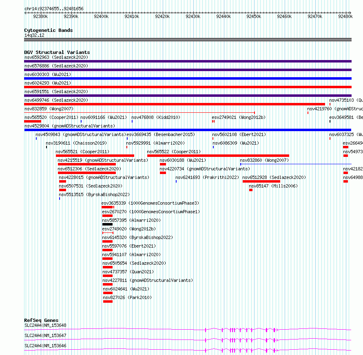Open nsv4509843 (gnomADStructuralVariants) label

tap(81, 134)
